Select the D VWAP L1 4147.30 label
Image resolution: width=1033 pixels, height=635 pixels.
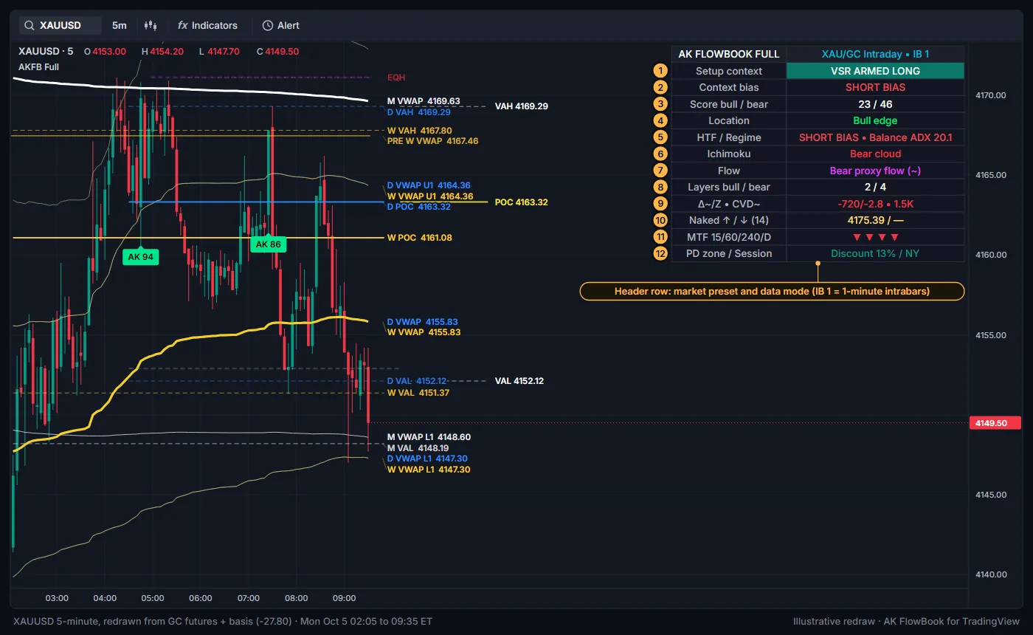click(427, 459)
